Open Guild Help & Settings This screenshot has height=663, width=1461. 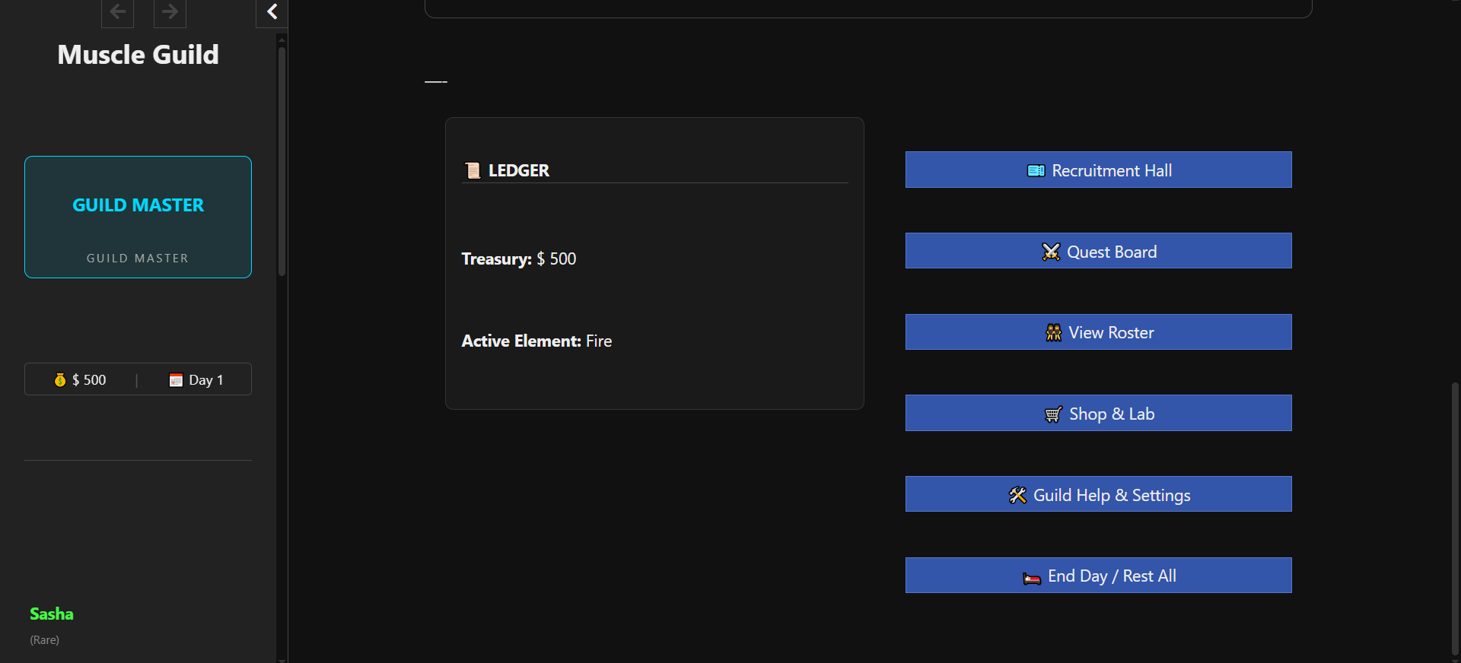[1111, 496]
